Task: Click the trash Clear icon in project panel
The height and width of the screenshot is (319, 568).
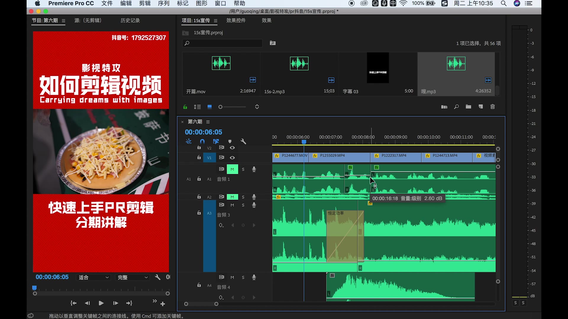Action: pos(493,107)
